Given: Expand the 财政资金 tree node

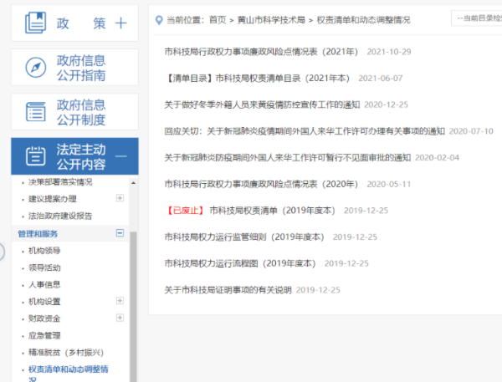Looking at the screenshot, I should point(120,318).
